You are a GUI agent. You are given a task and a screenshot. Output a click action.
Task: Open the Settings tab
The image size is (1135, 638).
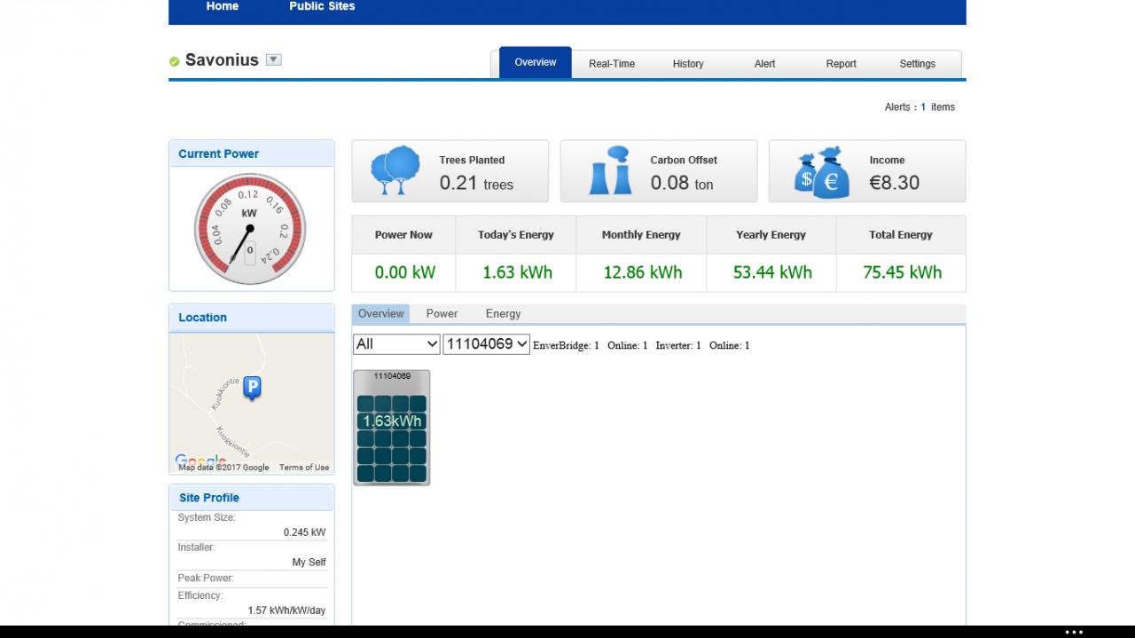[x=918, y=64]
